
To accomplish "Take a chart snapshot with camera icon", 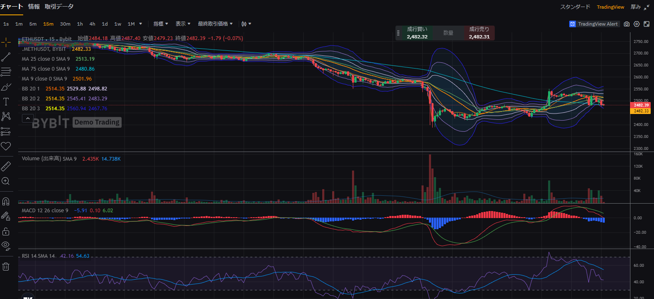I will (627, 24).
